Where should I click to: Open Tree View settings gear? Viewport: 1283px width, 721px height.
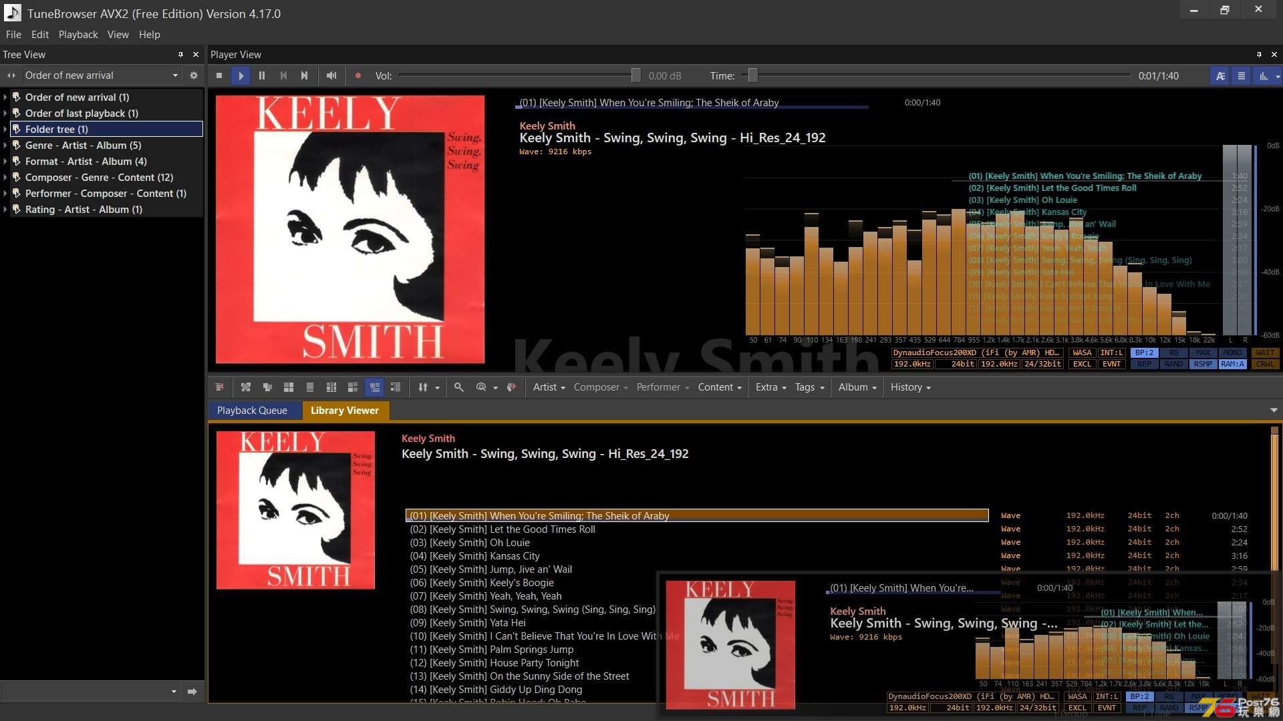pyautogui.click(x=194, y=75)
